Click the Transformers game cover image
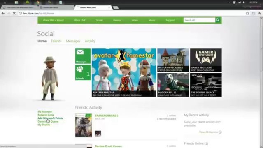This screenshot has width=263, height=148. click(x=84, y=125)
